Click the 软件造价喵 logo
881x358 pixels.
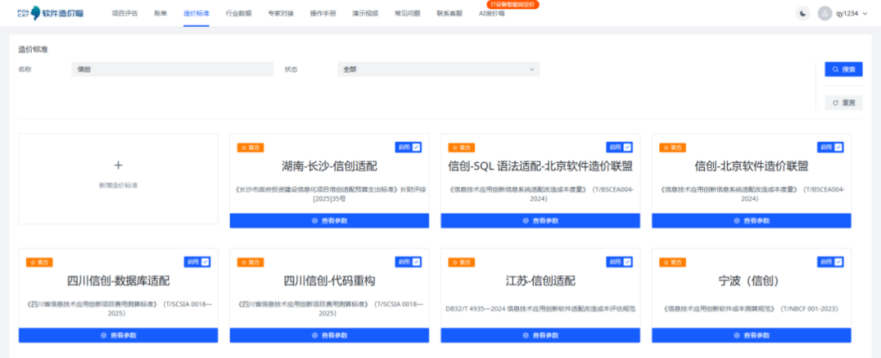50,13
